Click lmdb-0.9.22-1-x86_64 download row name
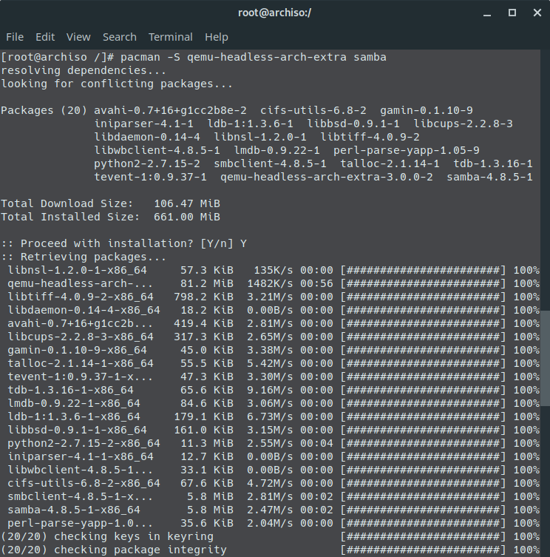The image size is (550, 557). pyautogui.click(x=74, y=404)
